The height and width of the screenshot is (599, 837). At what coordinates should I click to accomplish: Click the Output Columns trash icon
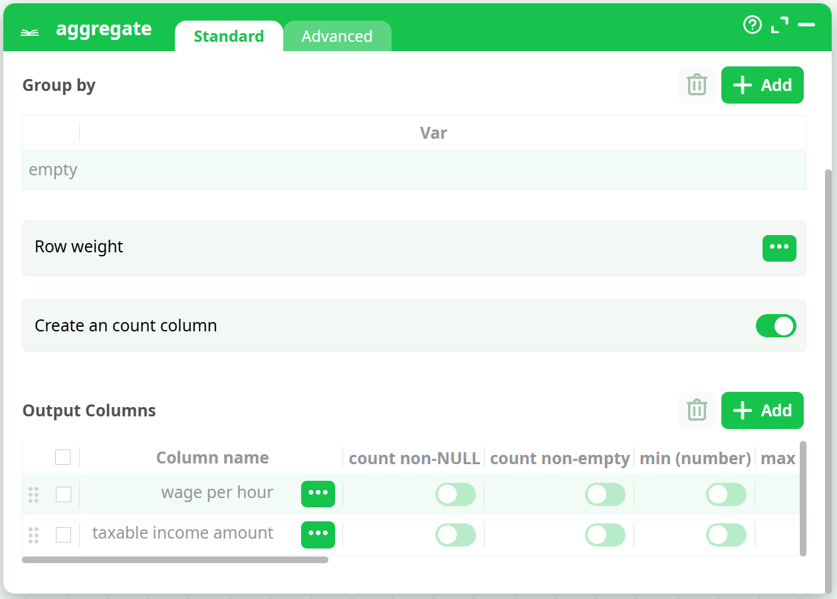point(697,410)
